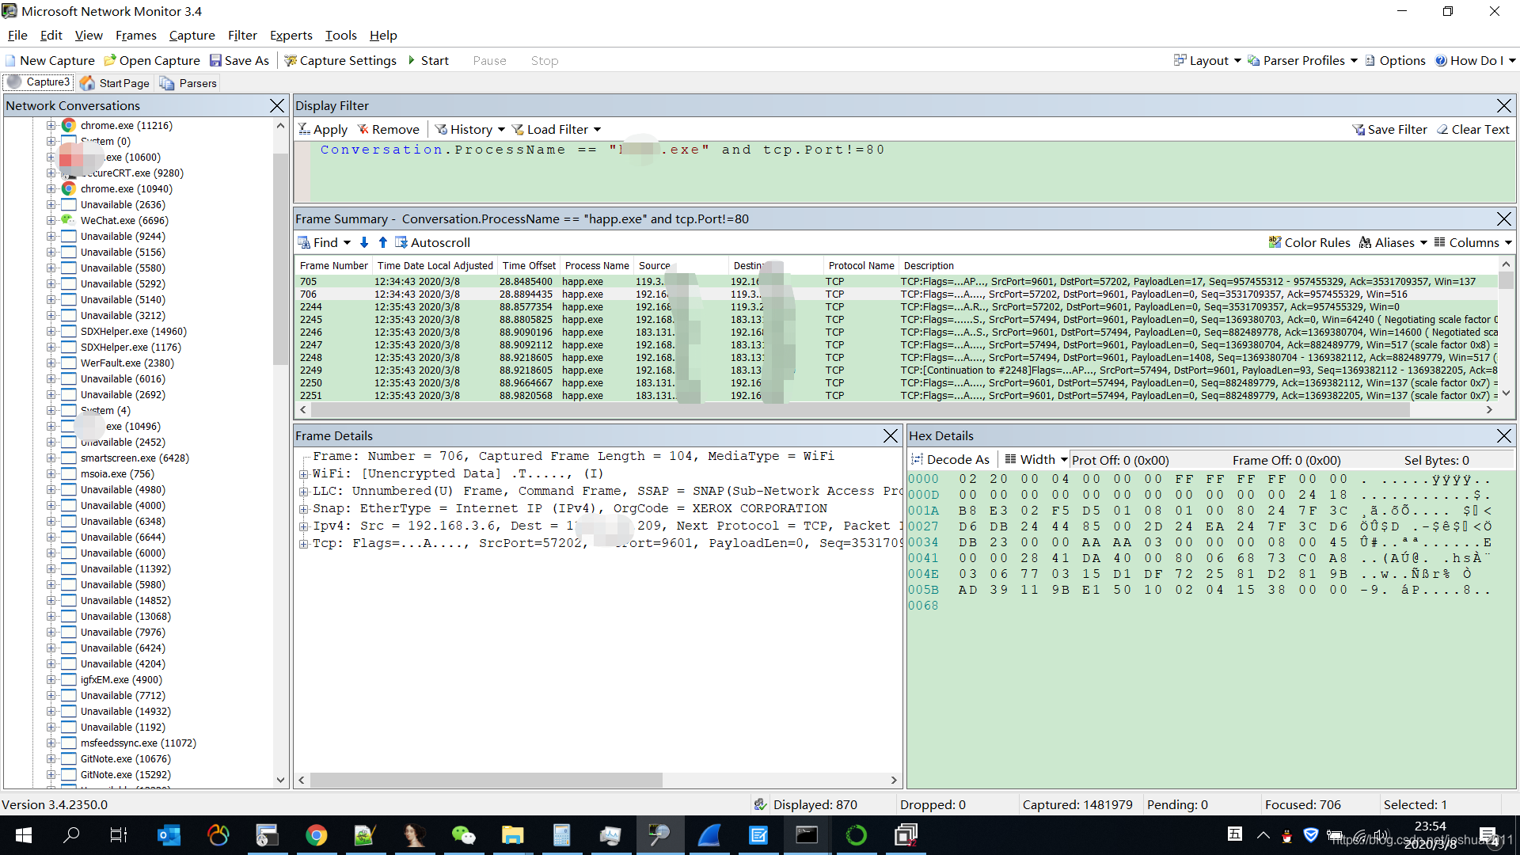Screen dimensions: 1520x855
Task: Click the Find down arrow icon
Action: click(x=364, y=243)
